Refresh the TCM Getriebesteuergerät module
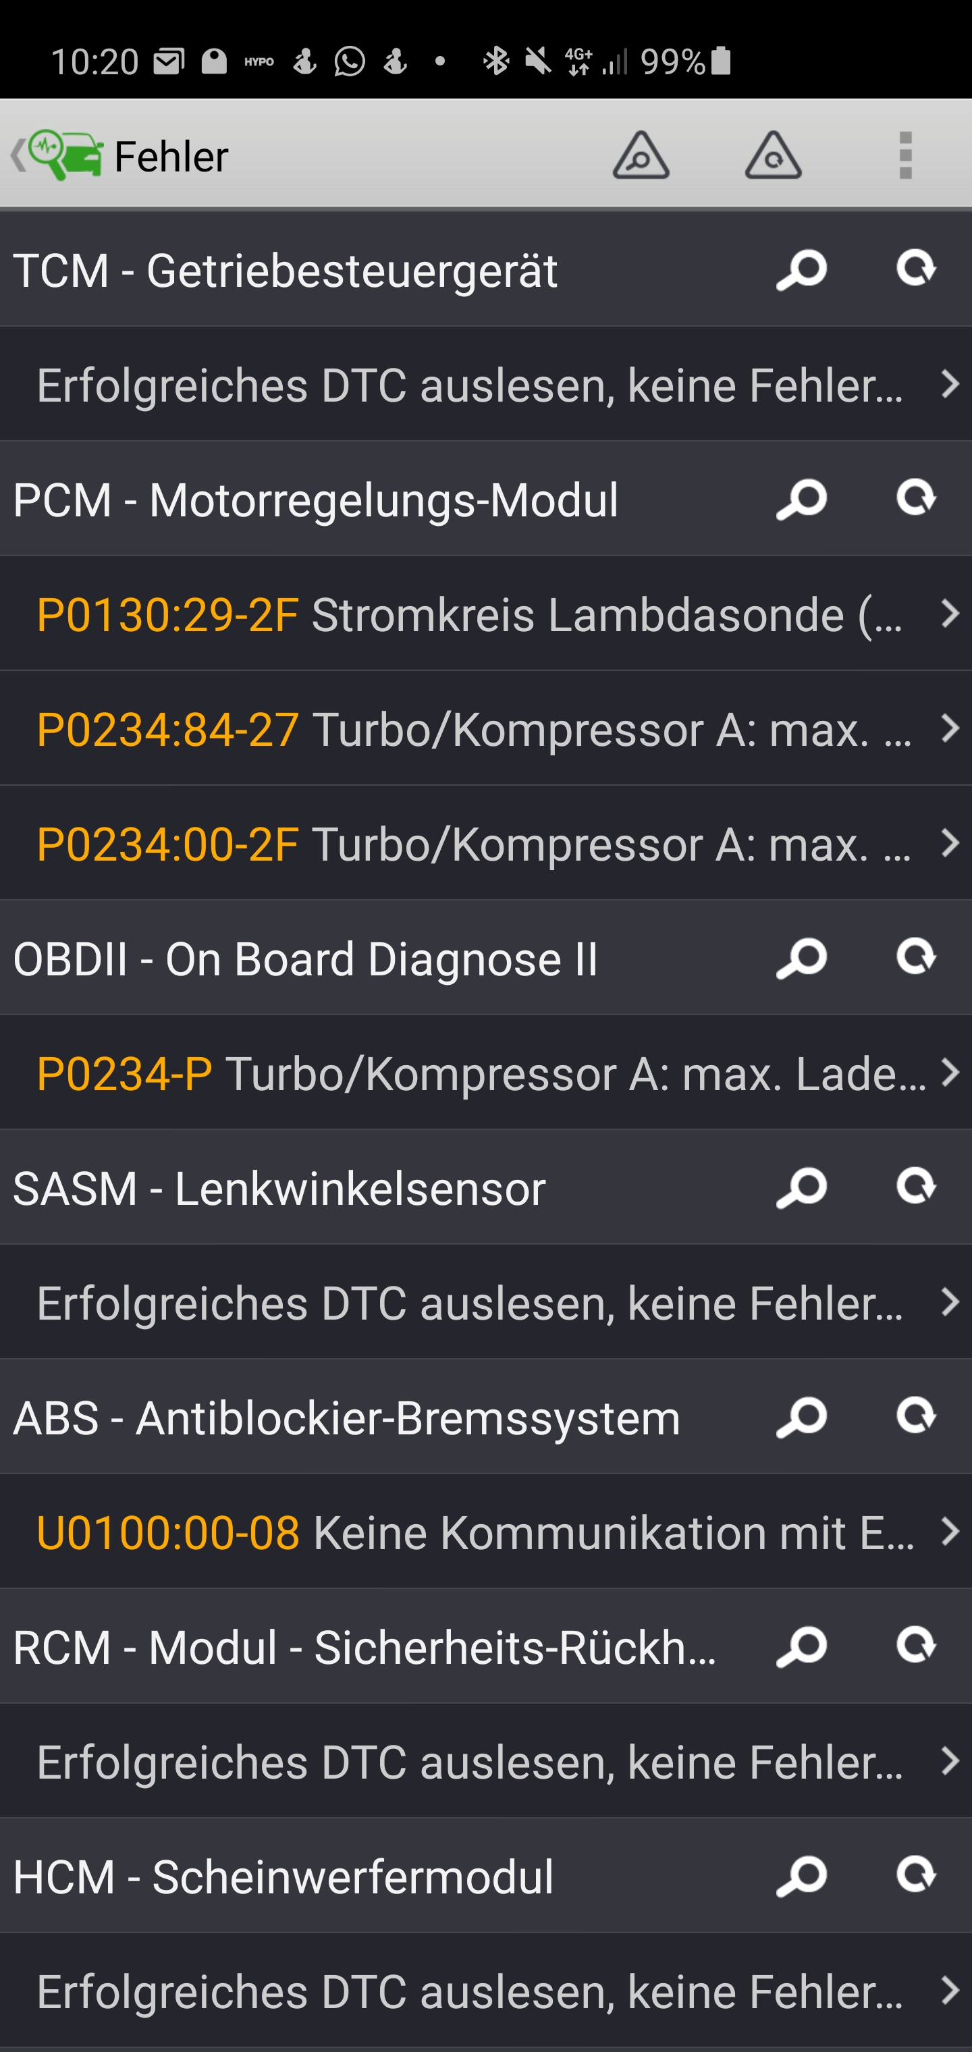The image size is (972, 2052). (x=916, y=269)
